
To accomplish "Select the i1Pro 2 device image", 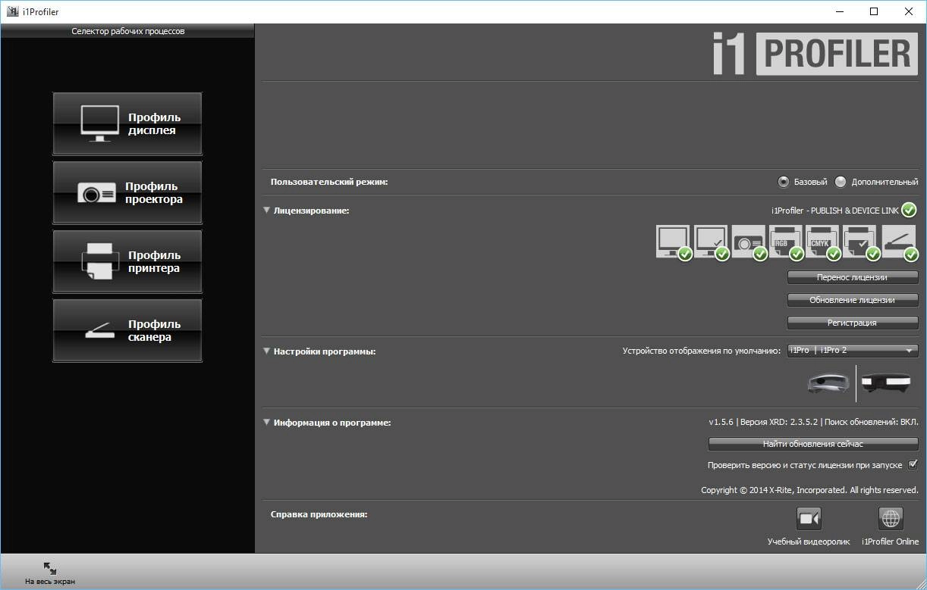I will point(888,382).
